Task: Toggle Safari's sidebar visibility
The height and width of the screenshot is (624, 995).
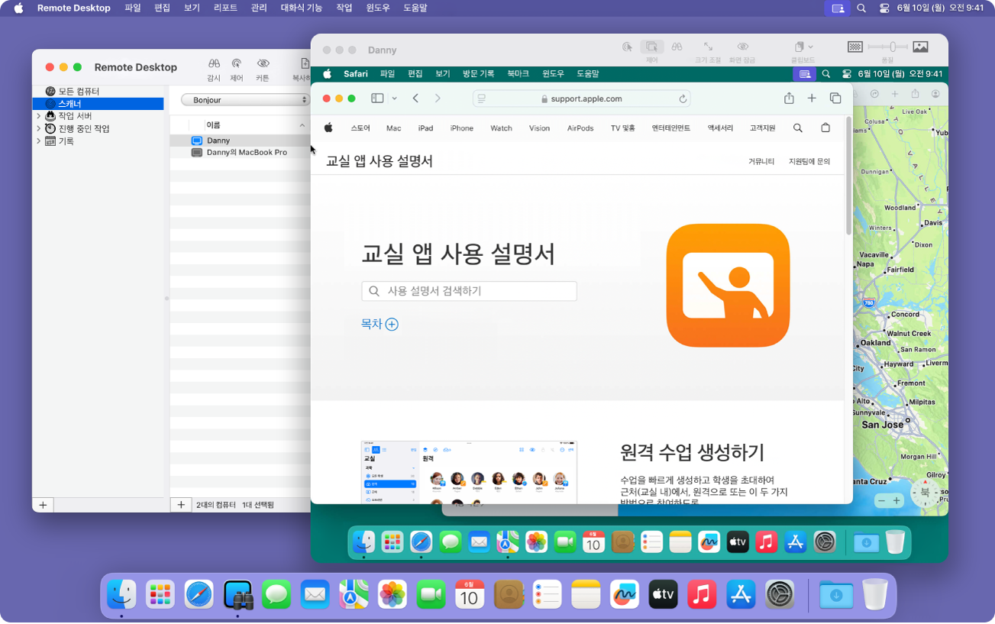Action: coord(376,98)
